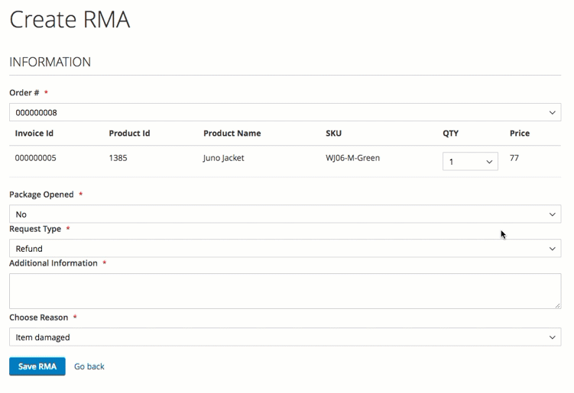
Task: Grab the text area resize handle
Action: pyautogui.click(x=557, y=305)
